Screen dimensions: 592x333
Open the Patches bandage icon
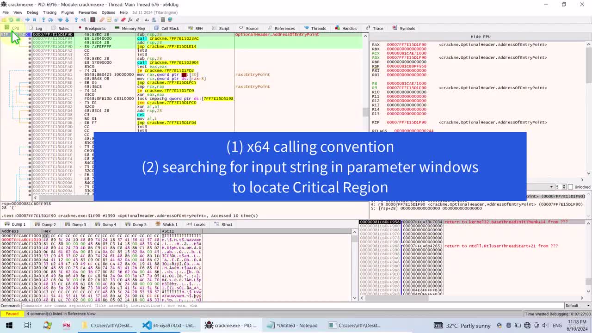coord(102,20)
